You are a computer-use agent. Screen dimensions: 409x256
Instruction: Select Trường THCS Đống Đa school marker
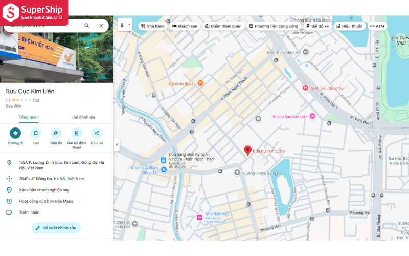coord(237,173)
